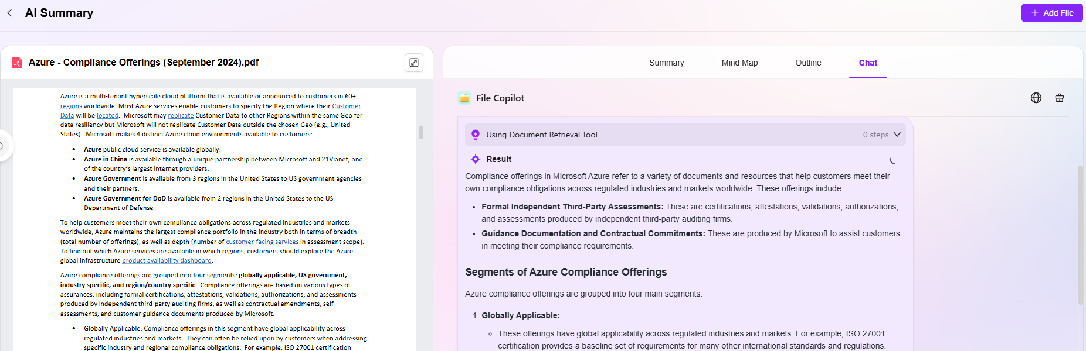Viewport: 1086px width, 351px height.
Task: Click the Add File button
Action: (x=1052, y=13)
